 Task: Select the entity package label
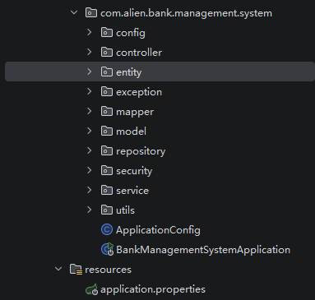coord(129,72)
